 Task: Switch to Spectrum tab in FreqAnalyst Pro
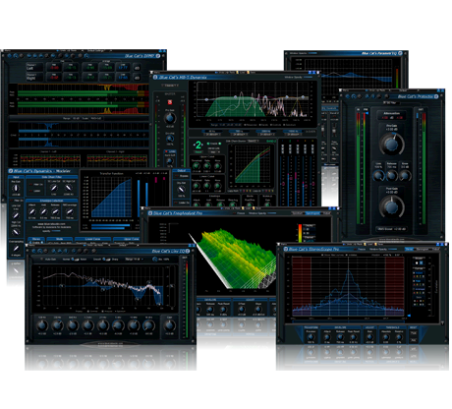tap(298, 213)
